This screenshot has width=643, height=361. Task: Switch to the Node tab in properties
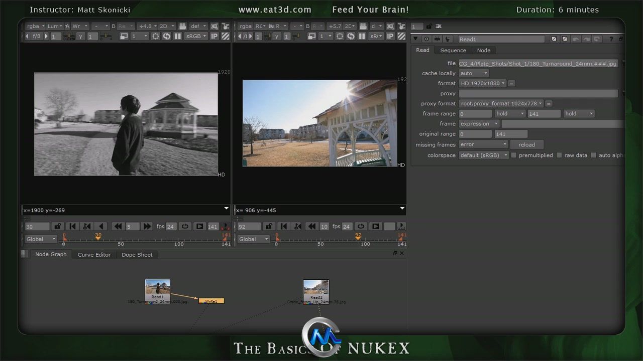[x=484, y=50]
